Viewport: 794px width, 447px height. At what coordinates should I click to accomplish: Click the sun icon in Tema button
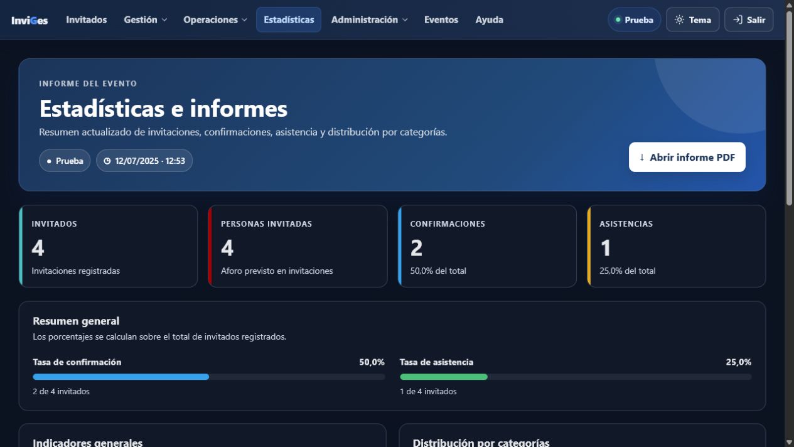(x=679, y=20)
